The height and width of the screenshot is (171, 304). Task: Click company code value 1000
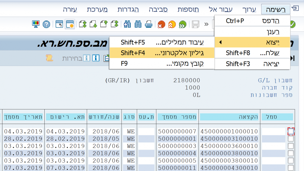pyautogui.click(x=192, y=88)
